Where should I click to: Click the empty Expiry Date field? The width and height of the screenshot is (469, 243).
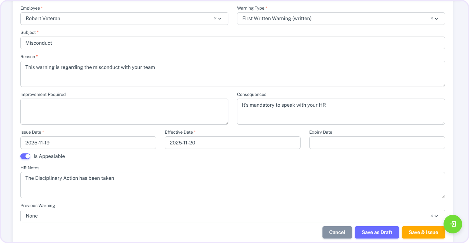377,143
